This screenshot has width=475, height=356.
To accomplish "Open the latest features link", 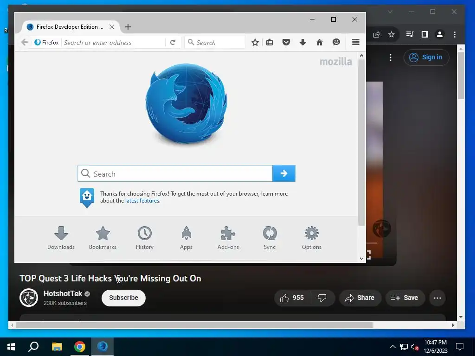I will coord(142,201).
